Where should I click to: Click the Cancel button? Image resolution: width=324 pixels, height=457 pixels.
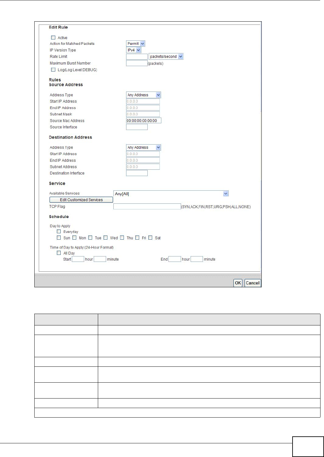coord(253,283)
